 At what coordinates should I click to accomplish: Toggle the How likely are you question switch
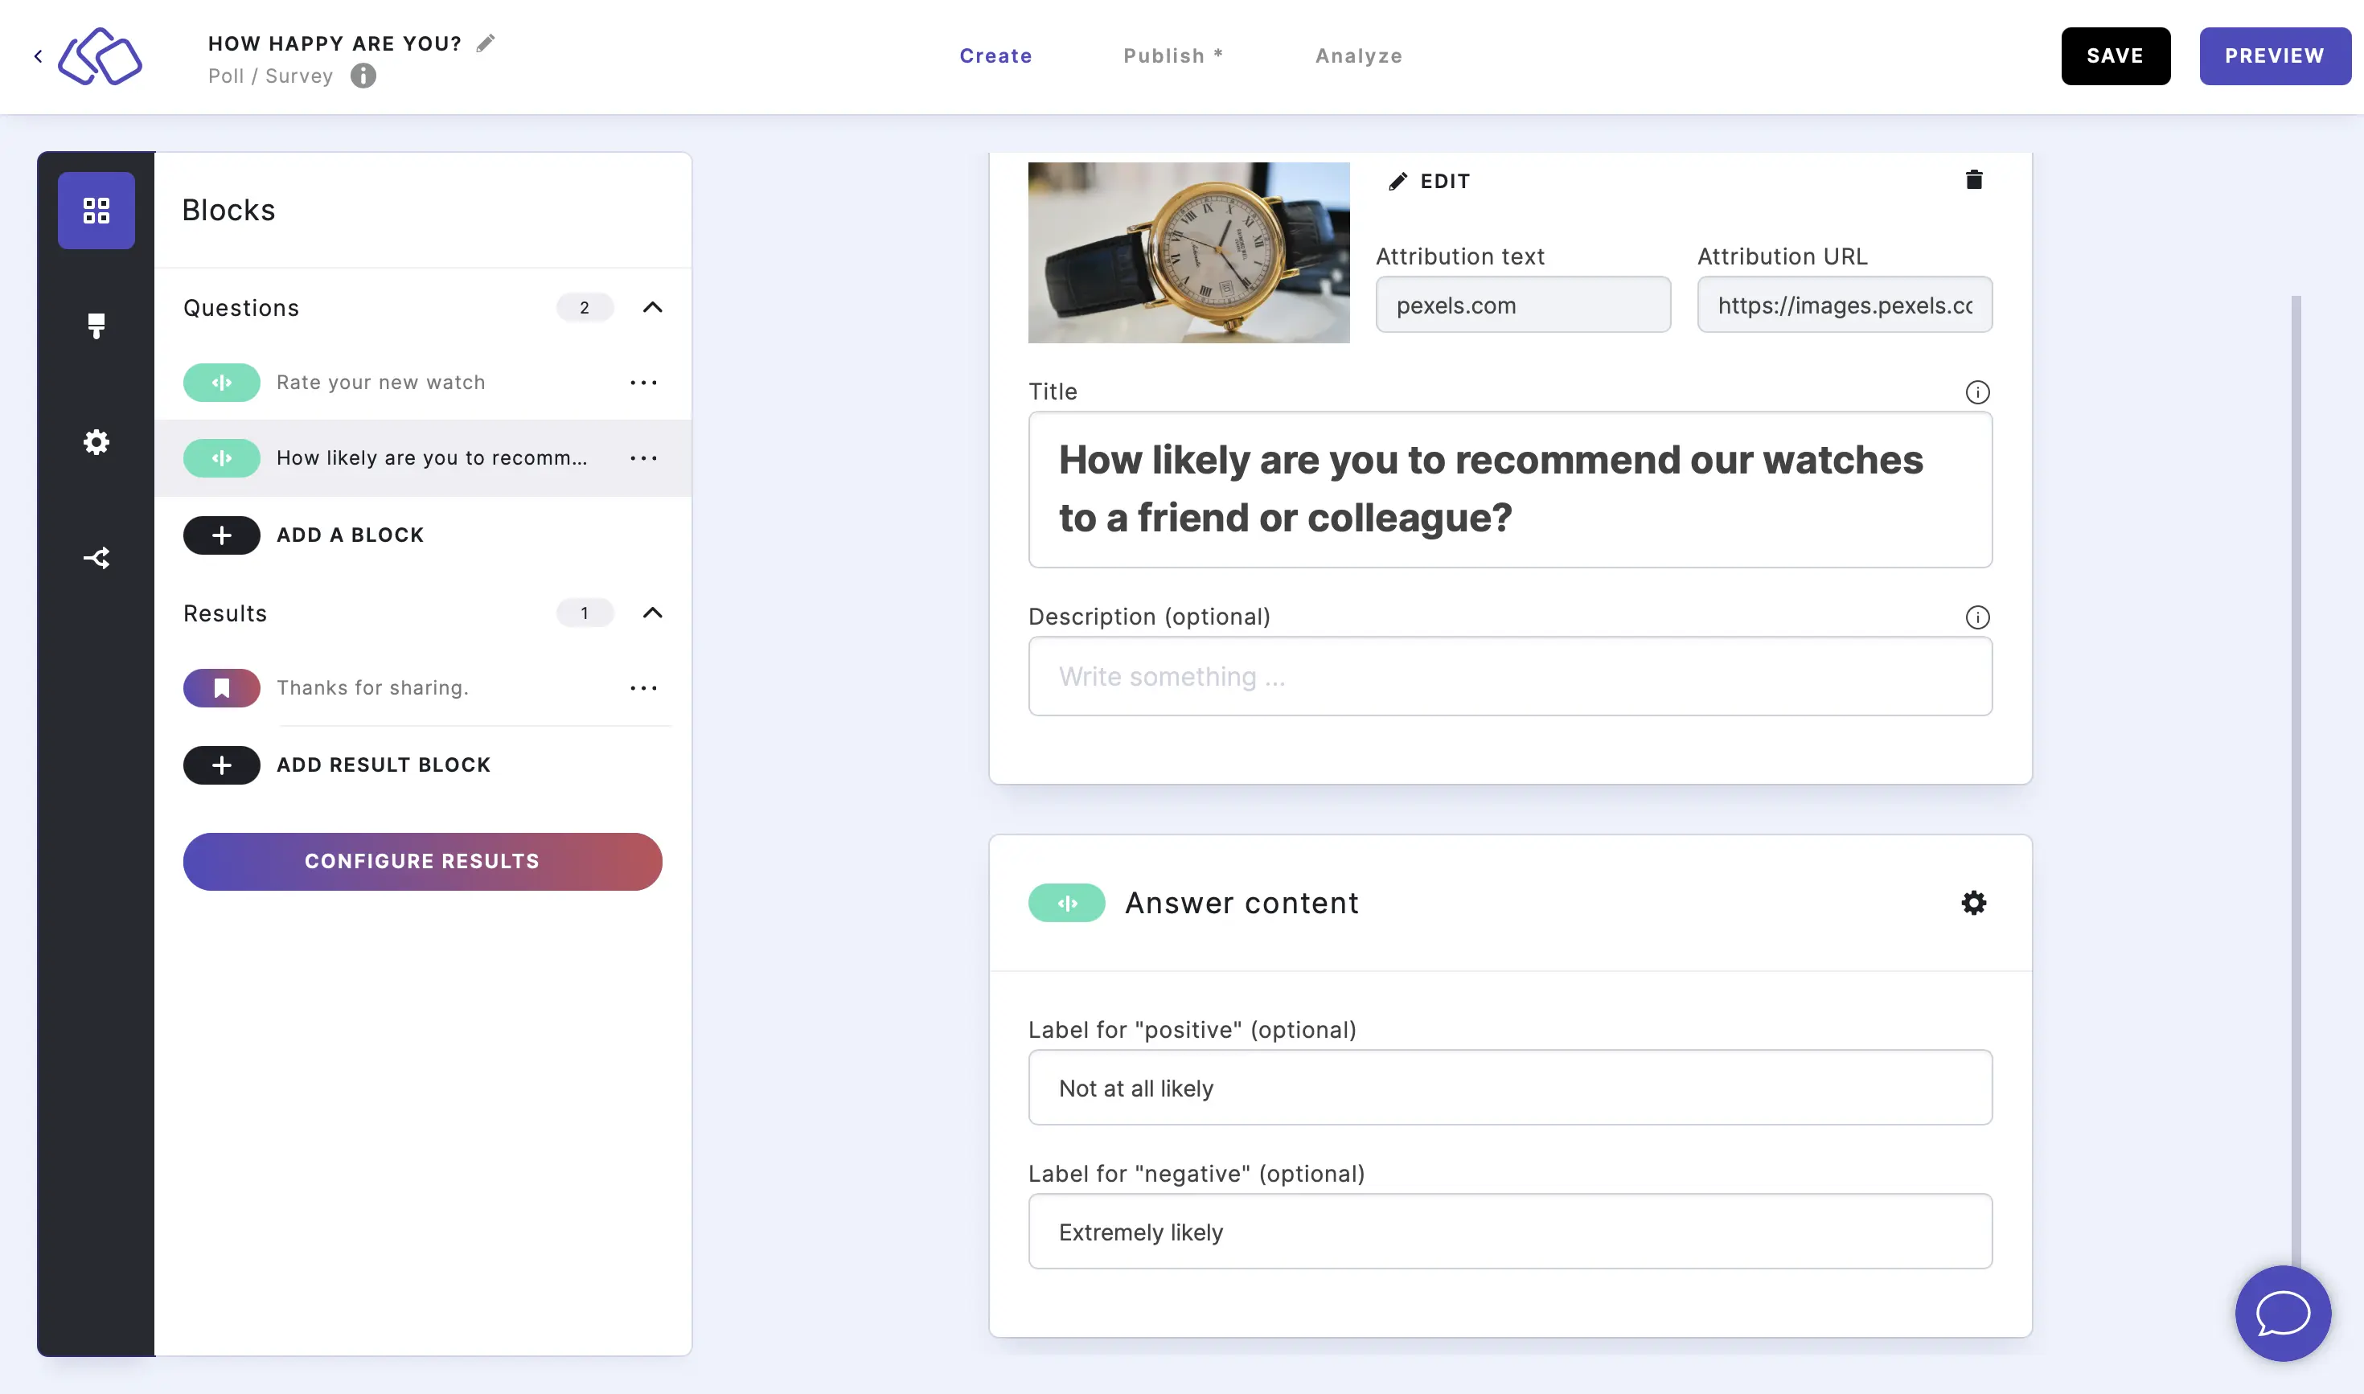point(220,457)
